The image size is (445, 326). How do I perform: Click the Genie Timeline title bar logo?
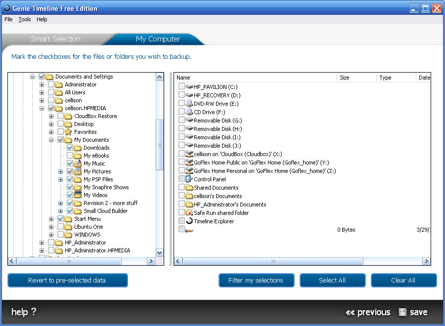(7, 8)
